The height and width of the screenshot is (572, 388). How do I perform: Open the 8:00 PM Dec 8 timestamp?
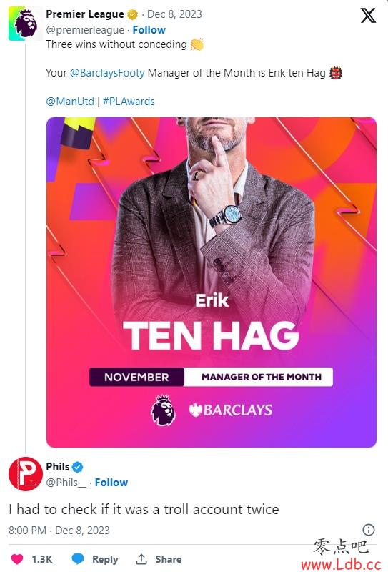click(59, 530)
